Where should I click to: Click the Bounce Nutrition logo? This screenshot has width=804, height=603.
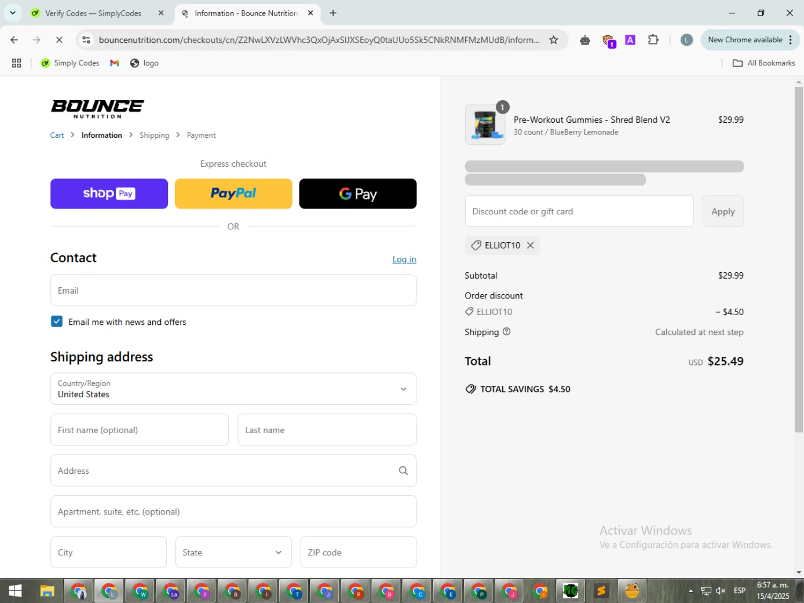pyautogui.click(x=97, y=109)
